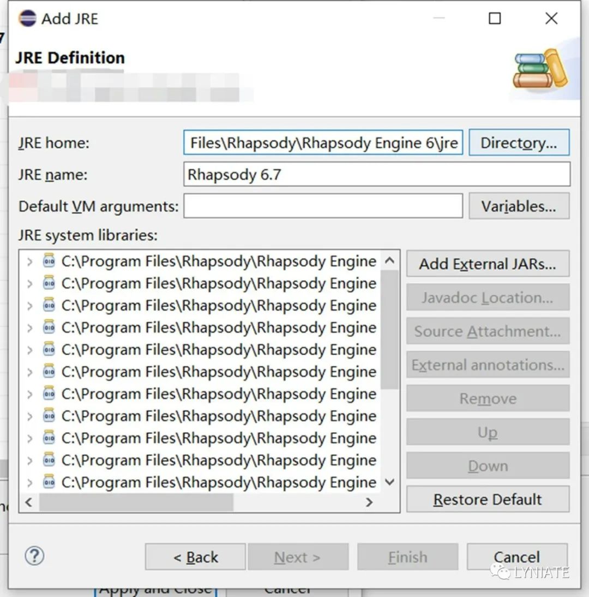Screen dimensions: 589x597
Task: Click the Source Attachment... button
Action: point(488,331)
